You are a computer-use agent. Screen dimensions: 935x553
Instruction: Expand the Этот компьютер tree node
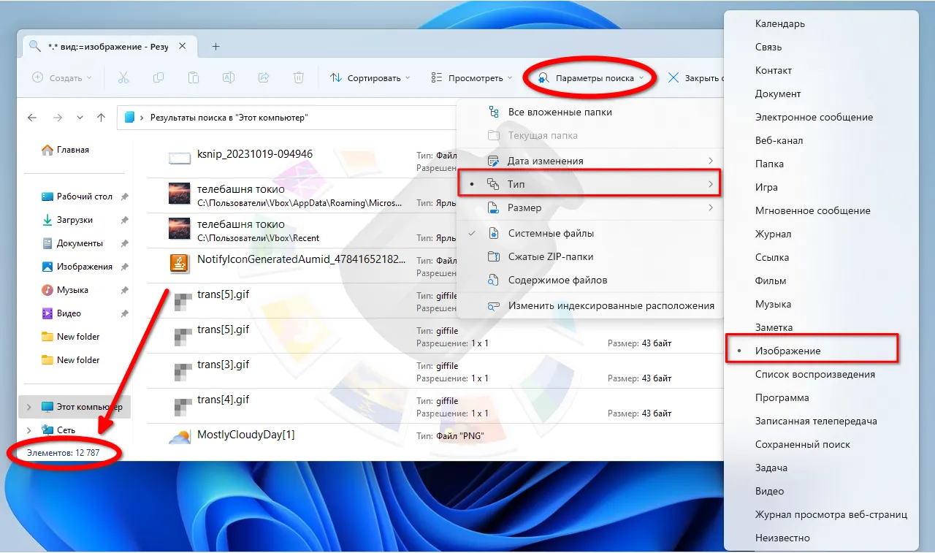tap(28, 407)
